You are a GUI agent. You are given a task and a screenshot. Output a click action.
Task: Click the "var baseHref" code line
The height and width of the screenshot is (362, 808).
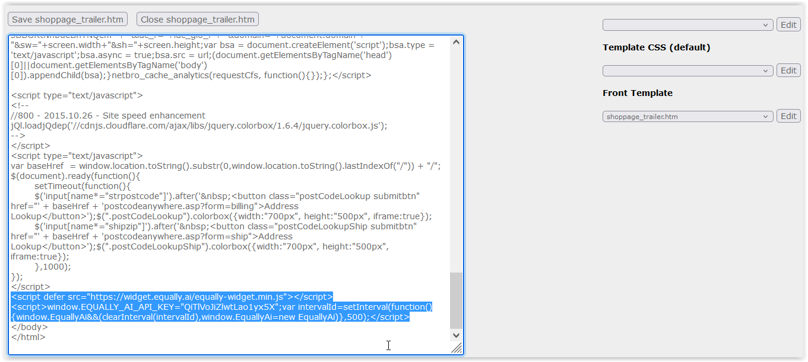click(226, 166)
